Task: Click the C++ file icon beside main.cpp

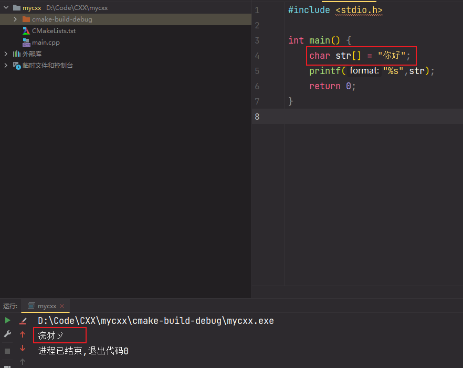Action: (26, 43)
